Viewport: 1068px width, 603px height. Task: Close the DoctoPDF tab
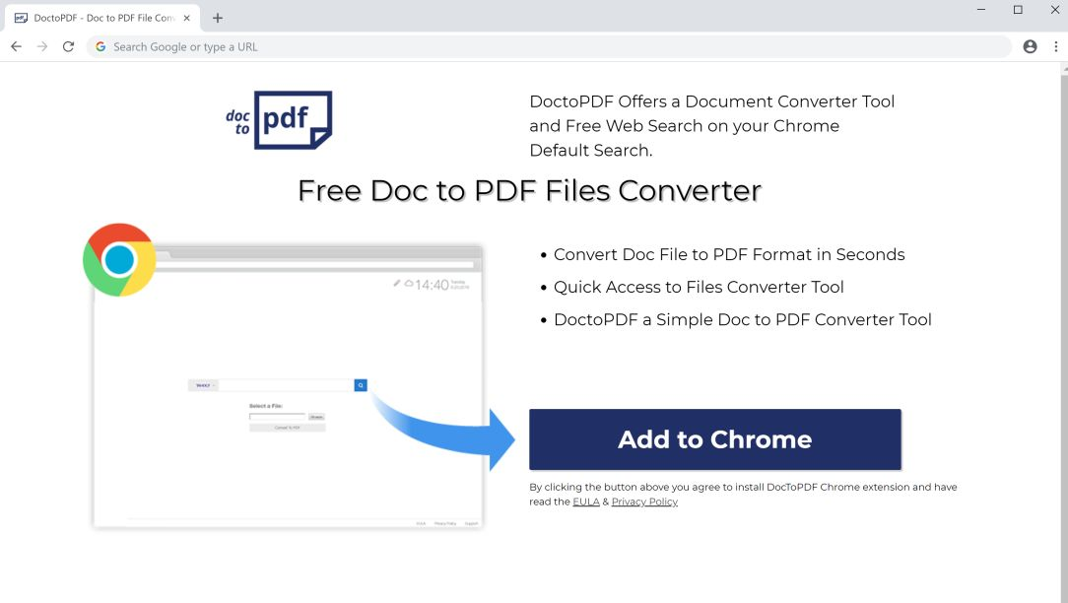click(x=187, y=18)
